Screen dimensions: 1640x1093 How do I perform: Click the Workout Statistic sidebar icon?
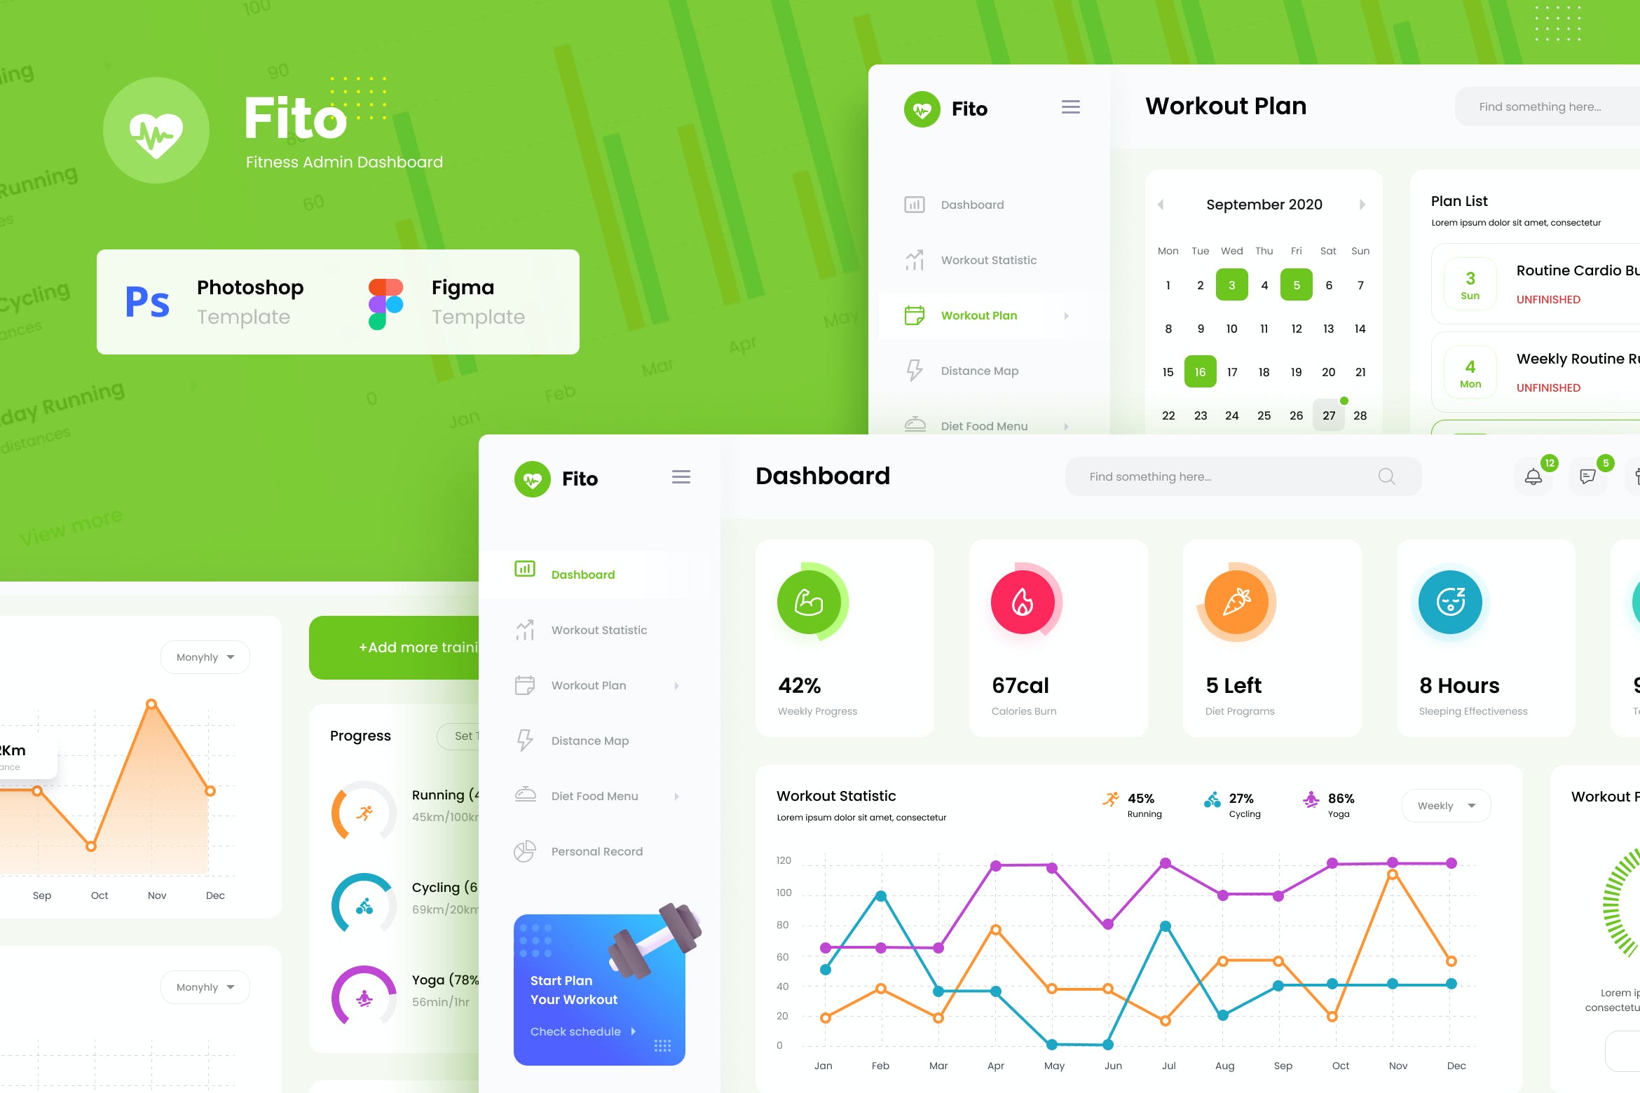point(526,629)
